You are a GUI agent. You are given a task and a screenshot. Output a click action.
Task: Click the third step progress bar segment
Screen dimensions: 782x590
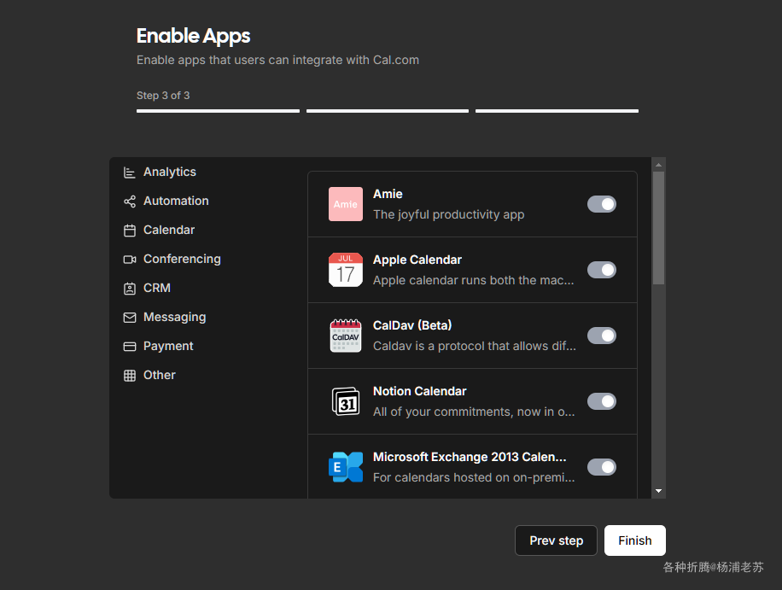557,111
